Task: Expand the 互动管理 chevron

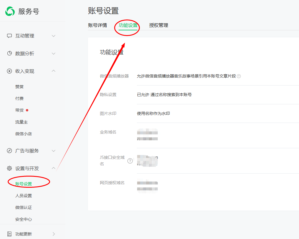Action: (x=54, y=36)
